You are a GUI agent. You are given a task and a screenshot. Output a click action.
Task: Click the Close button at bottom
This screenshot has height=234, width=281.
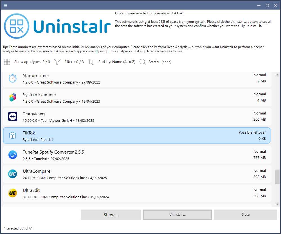245,215
